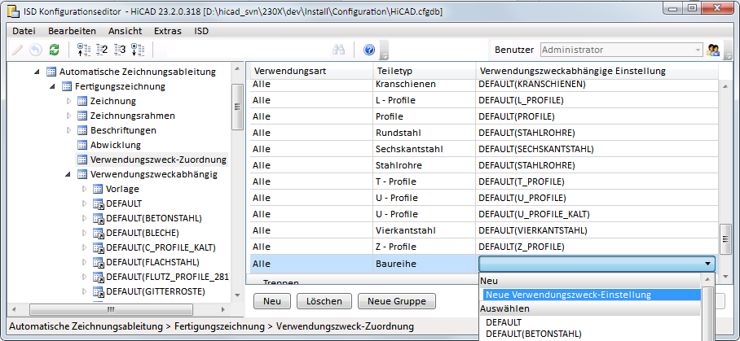Click the table icon of Vorlage

click(x=98, y=189)
